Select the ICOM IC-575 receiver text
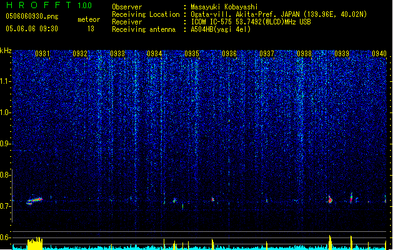The height and width of the screenshot is (250, 393). pyautogui.click(x=251, y=22)
